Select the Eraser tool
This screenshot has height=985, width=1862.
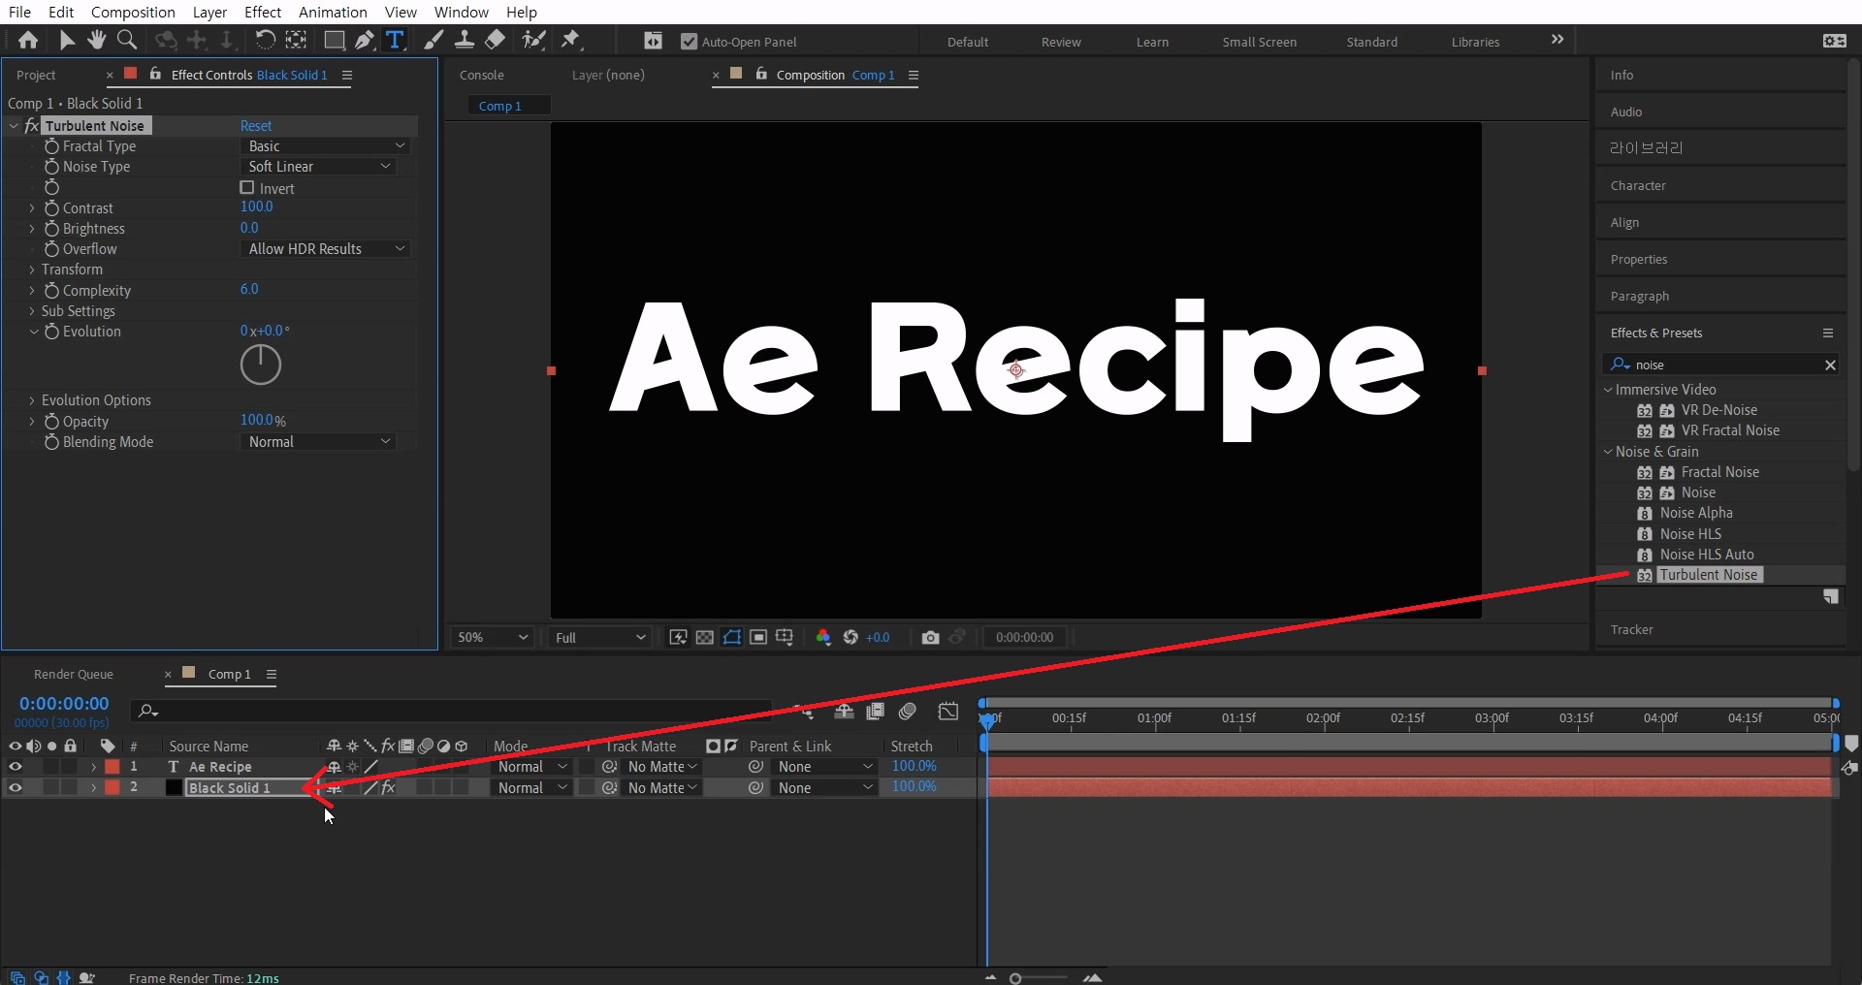click(495, 40)
